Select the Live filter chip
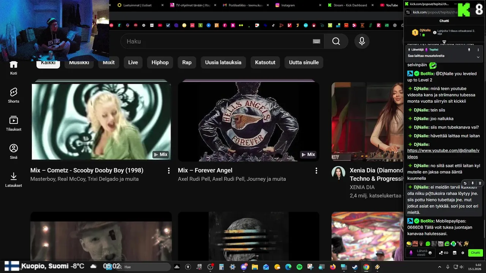The width and height of the screenshot is (486, 273). tap(133, 62)
